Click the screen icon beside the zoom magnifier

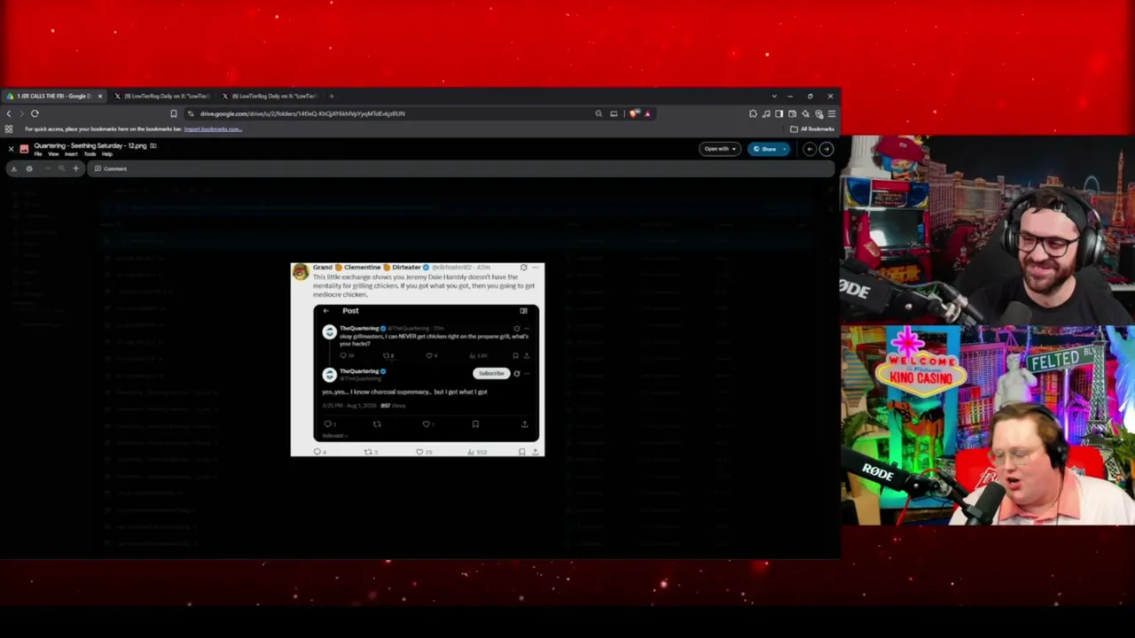[x=614, y=113]
